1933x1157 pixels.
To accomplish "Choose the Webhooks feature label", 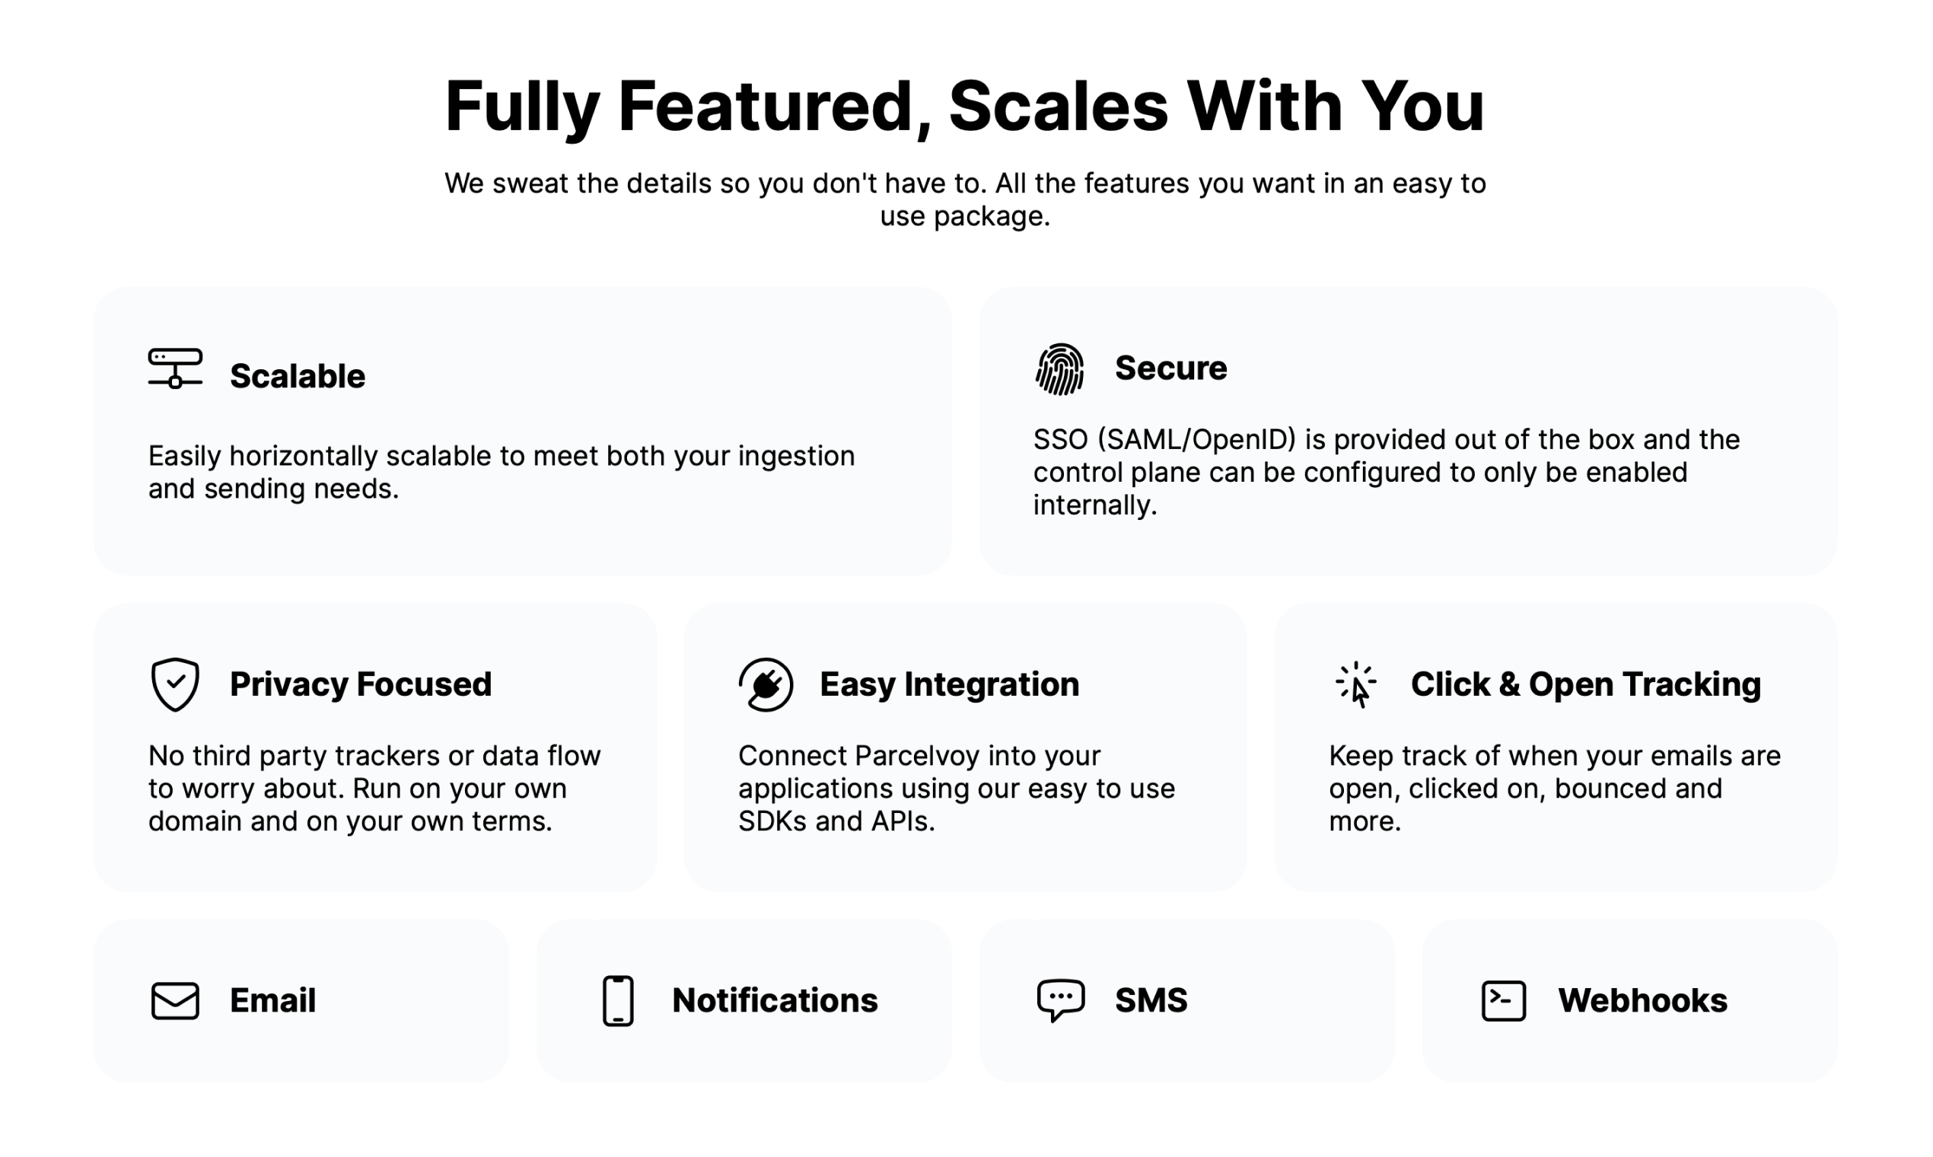I will tap(1643, 1001).
